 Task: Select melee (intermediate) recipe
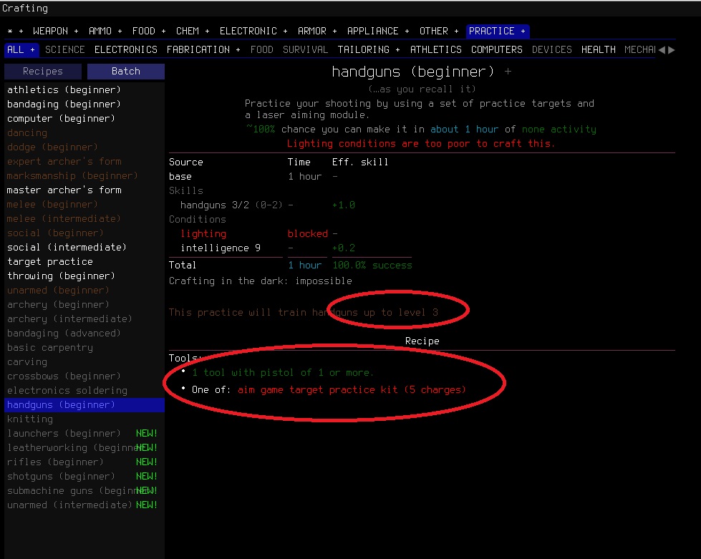coord(84,218)
